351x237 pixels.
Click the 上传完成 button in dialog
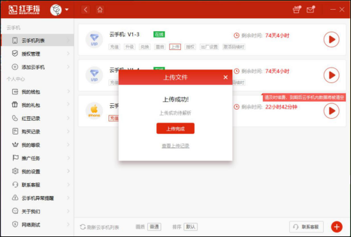click(175, 129)
